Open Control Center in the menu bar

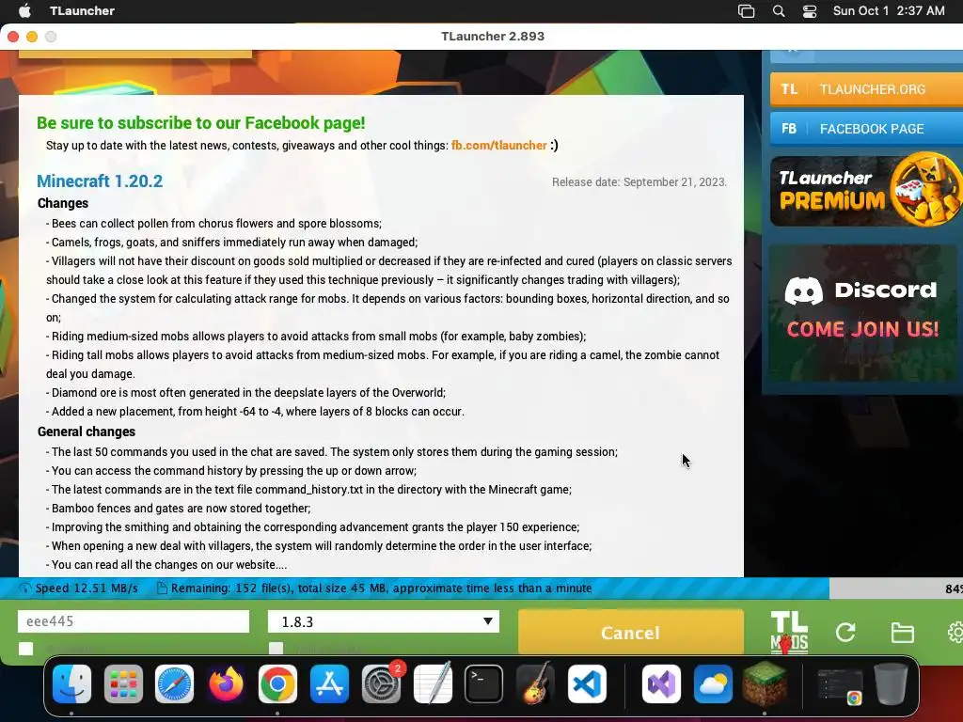(810, 11)
